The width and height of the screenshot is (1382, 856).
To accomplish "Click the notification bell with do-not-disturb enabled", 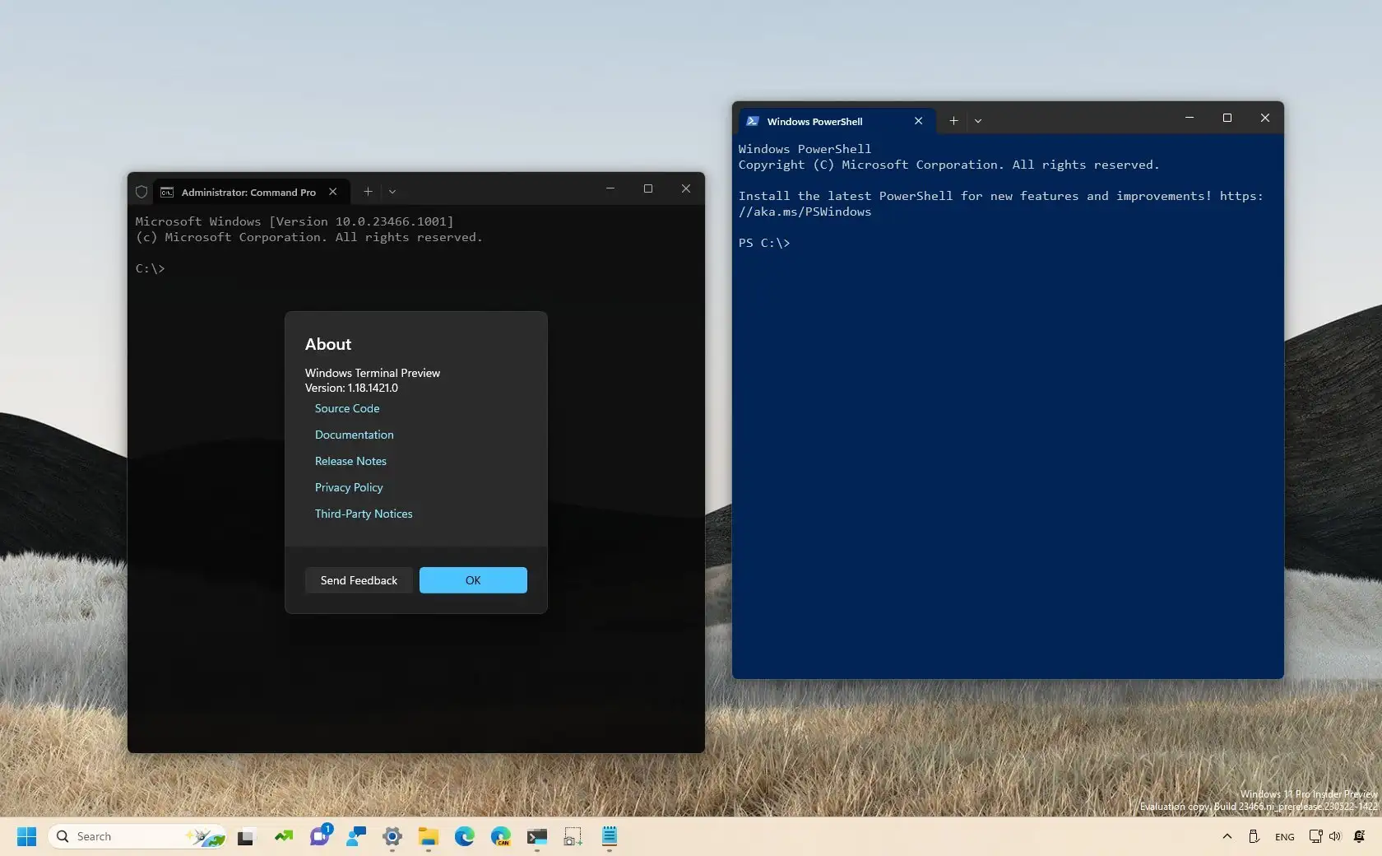I will point(1360,836).
